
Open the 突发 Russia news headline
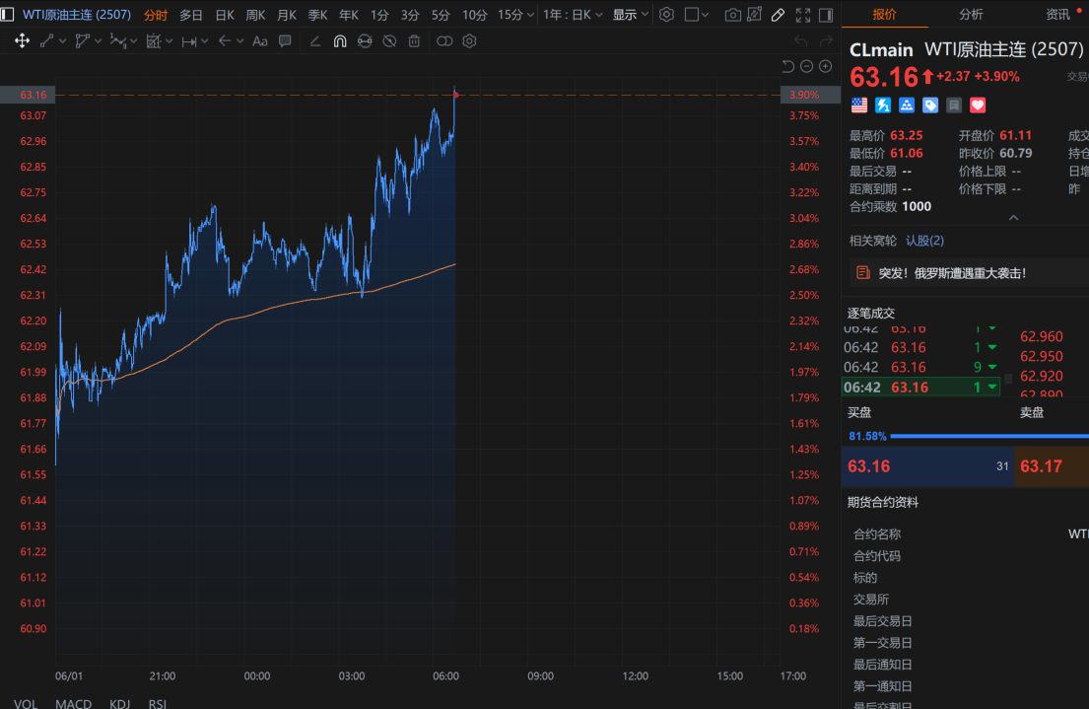coord(951,273)
